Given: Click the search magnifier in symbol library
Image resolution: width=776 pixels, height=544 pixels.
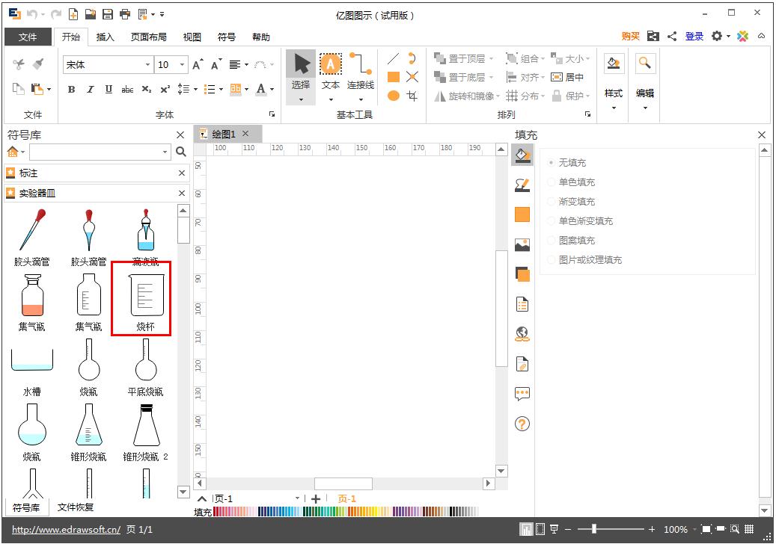Looking at the screenshot, I should click(180, 152).
